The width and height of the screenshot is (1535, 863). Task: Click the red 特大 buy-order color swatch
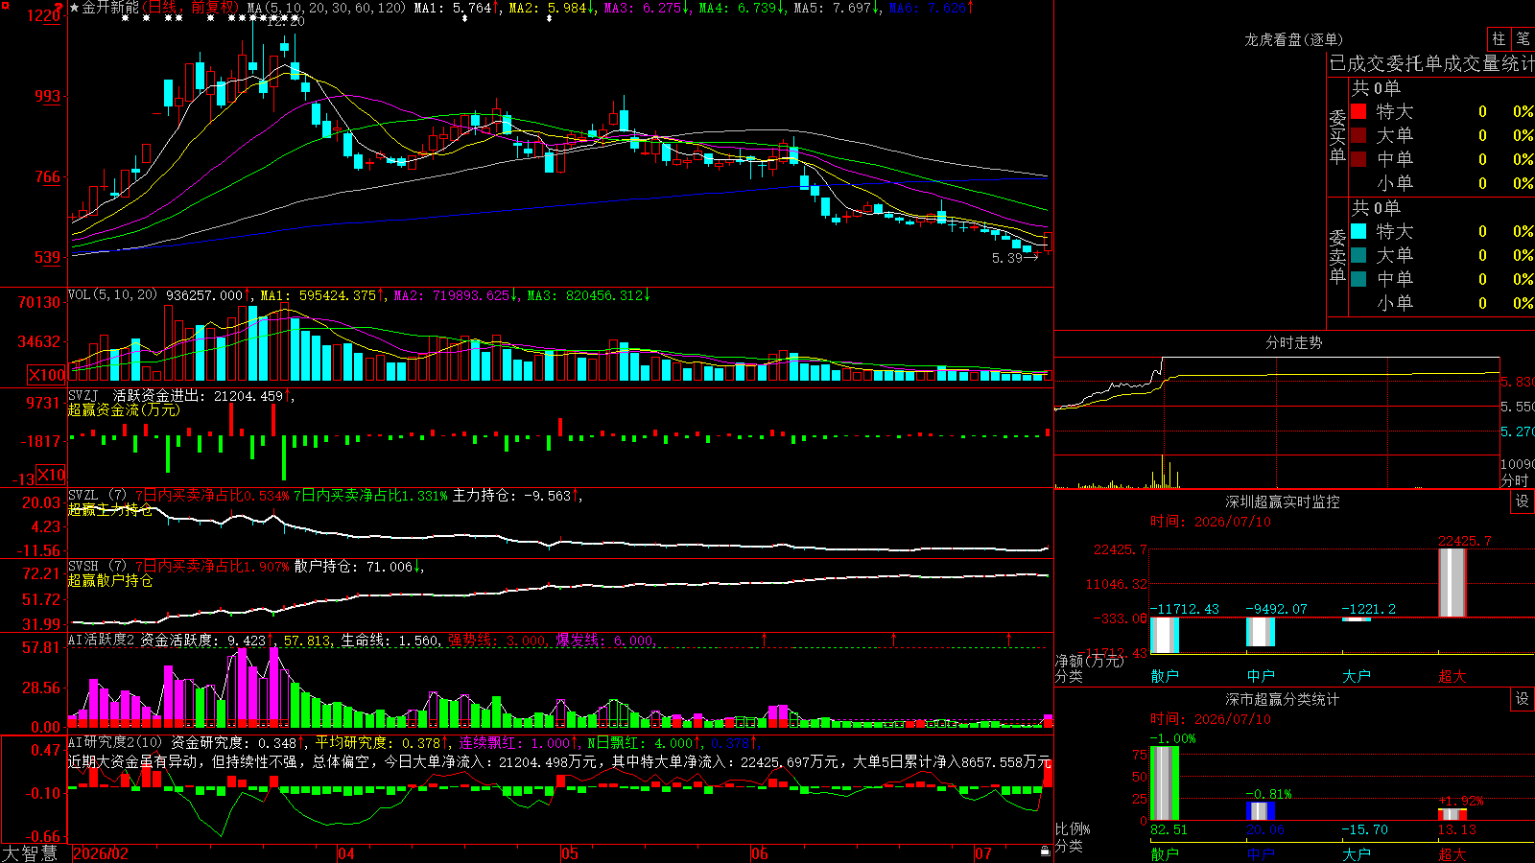(1358, 111)
